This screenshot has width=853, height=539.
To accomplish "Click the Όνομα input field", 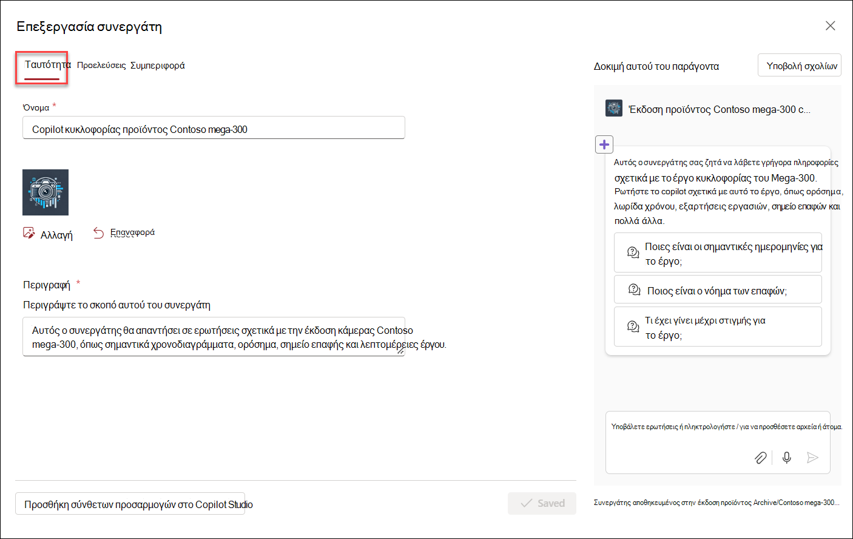I will click(214, 128).
